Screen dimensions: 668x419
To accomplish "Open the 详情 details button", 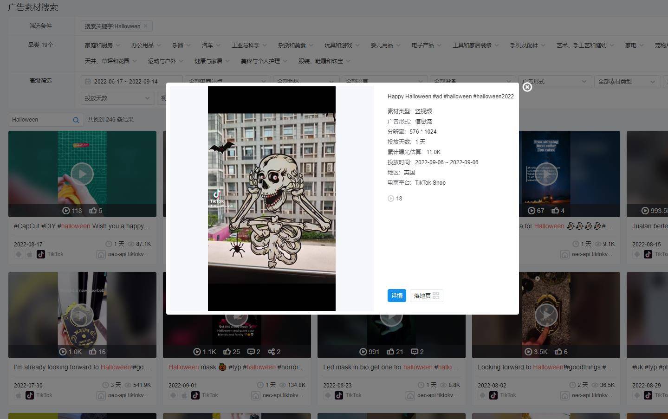I will (396, 296).
